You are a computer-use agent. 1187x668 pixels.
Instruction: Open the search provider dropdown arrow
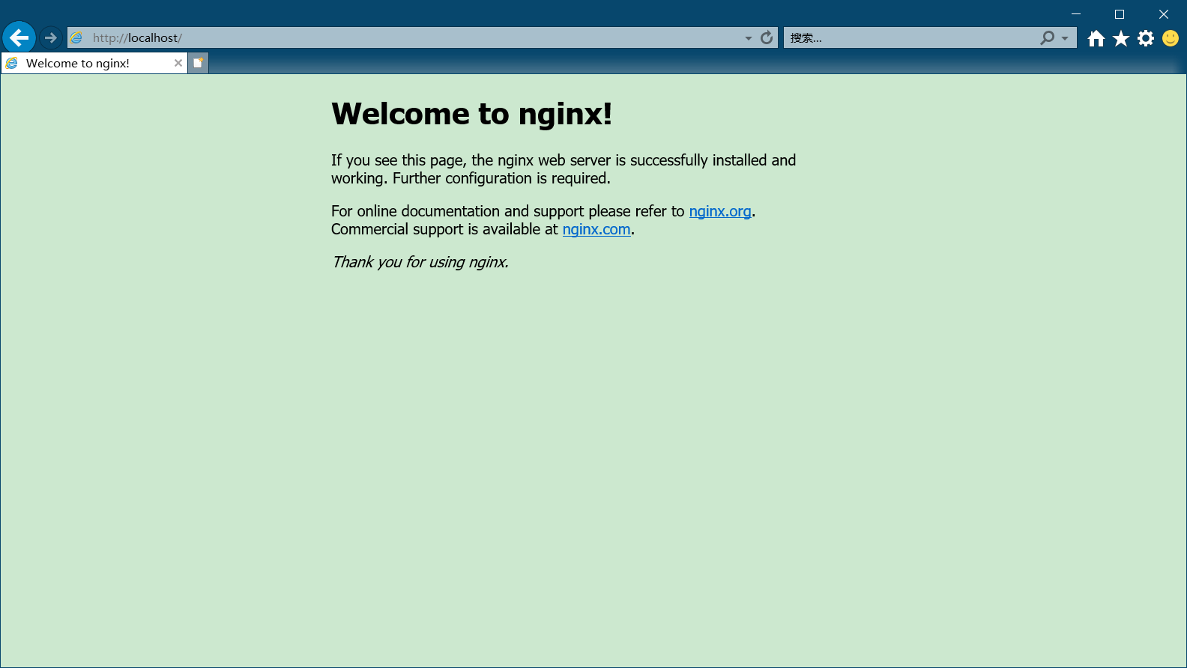(x=1065, y=38)
